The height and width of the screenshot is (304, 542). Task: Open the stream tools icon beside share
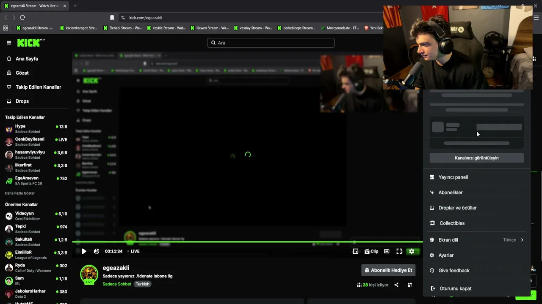pyautogui.click(x=410, y=285)
